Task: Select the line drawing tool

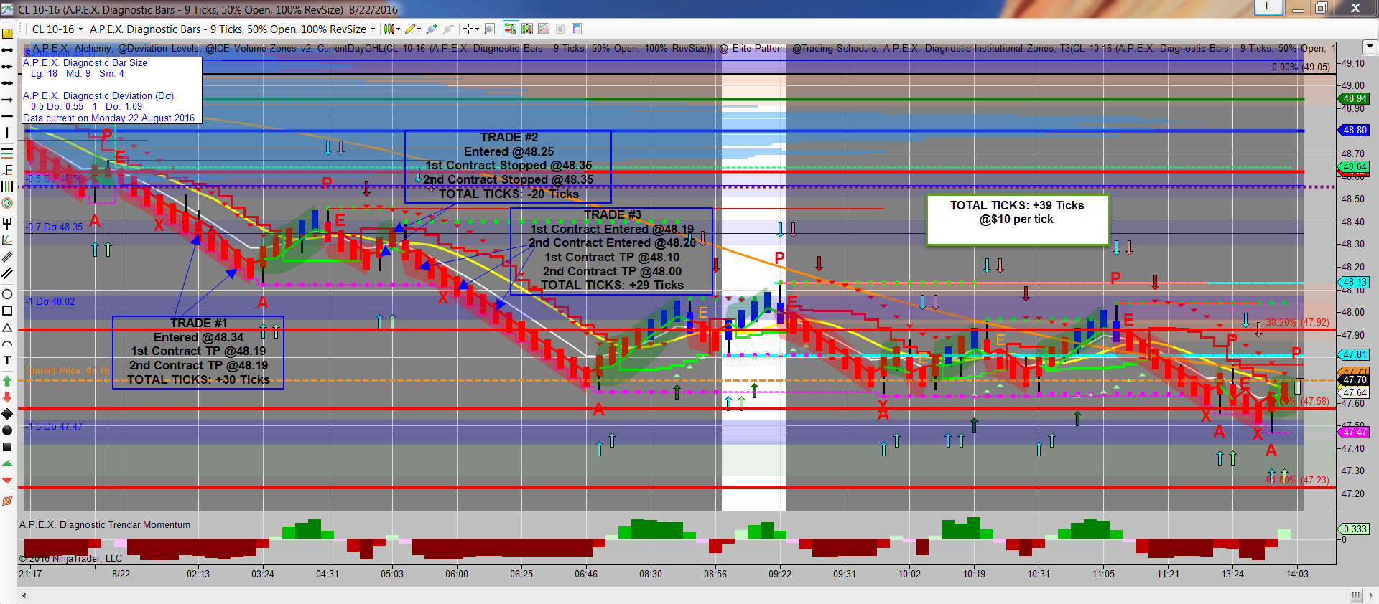Action: 7,50
